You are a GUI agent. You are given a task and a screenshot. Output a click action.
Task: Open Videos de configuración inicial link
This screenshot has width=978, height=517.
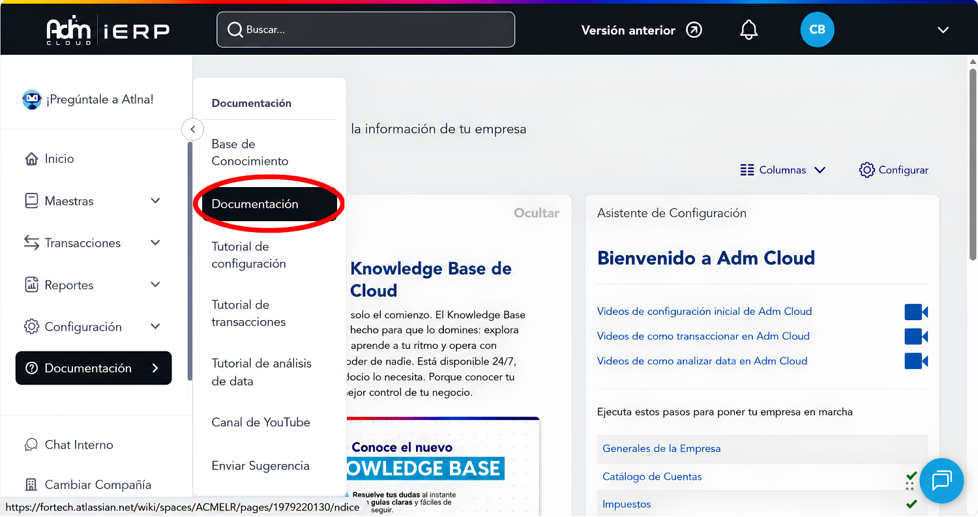tap(704, 312)
